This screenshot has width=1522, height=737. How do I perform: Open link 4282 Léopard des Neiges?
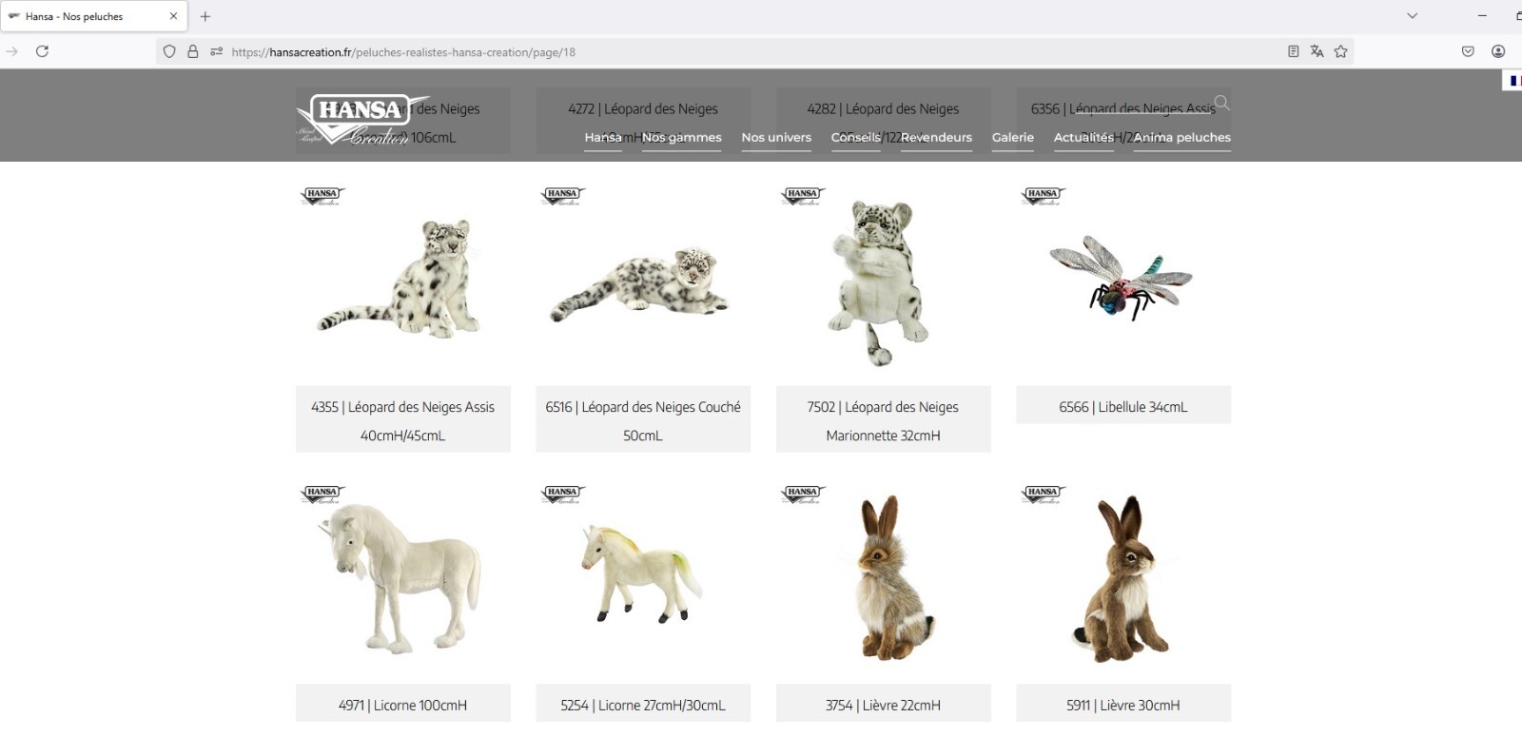point(883,109)
